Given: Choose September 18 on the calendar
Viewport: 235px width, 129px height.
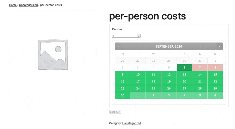Looking at the screenshot, I should pos(153,81).
